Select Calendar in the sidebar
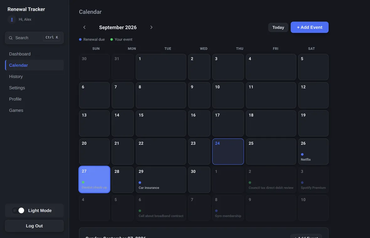Screen dimensions: 370x238 point(34,65)
